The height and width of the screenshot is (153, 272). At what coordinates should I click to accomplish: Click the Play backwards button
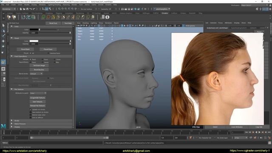[256, 132]
